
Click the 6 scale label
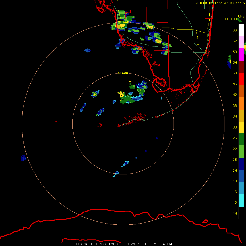(x=236, y=192)
